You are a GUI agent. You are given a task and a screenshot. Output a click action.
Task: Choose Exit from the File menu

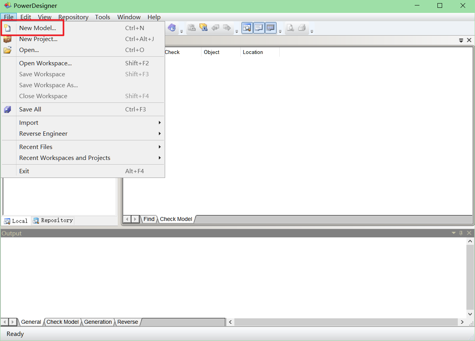pos(83,171)
